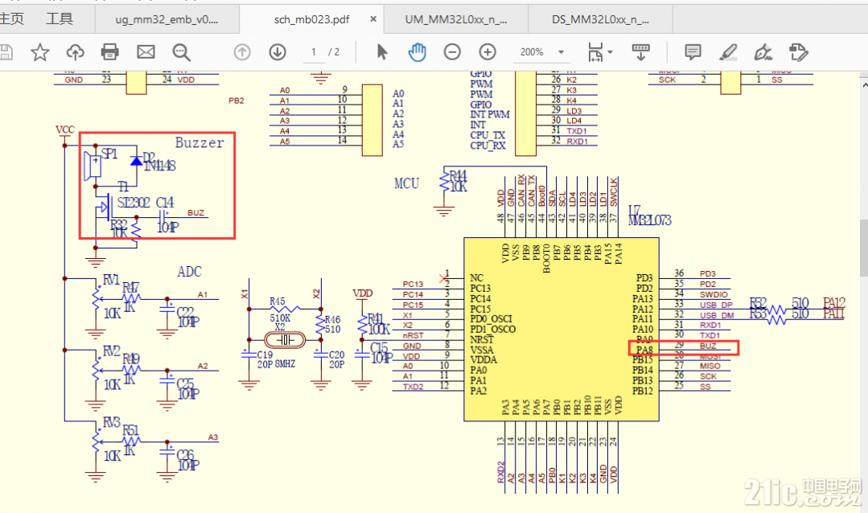The height and width of the screenshot is (513, 868).
Task: Choose the arrow selection tool
Action: click(382, 52)
